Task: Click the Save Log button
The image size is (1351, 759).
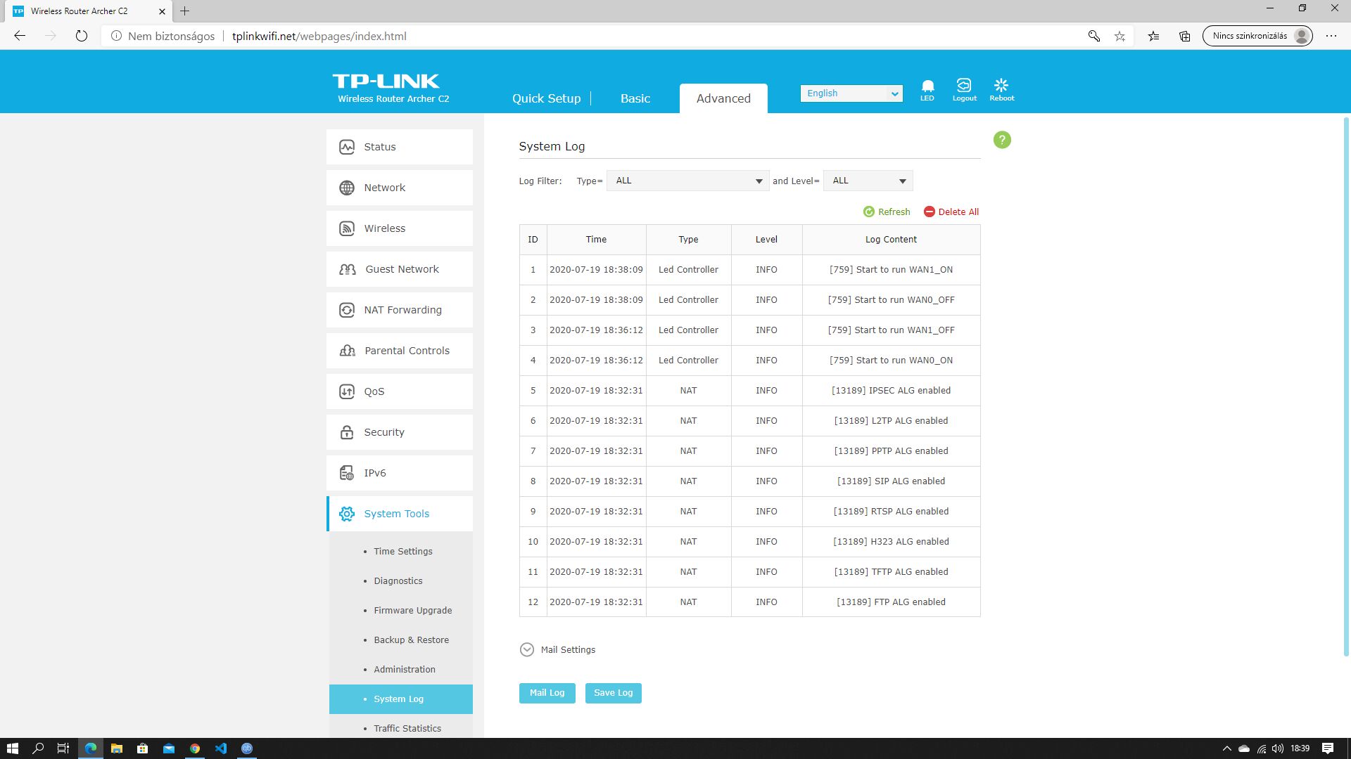Action: pyautogui.click(x=613, y=693)
